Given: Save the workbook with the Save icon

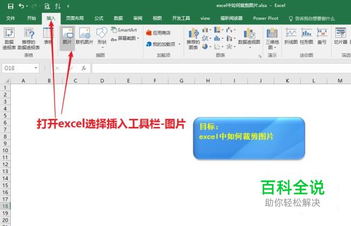Looking at the screenshot, I should (x=10, y=6).
